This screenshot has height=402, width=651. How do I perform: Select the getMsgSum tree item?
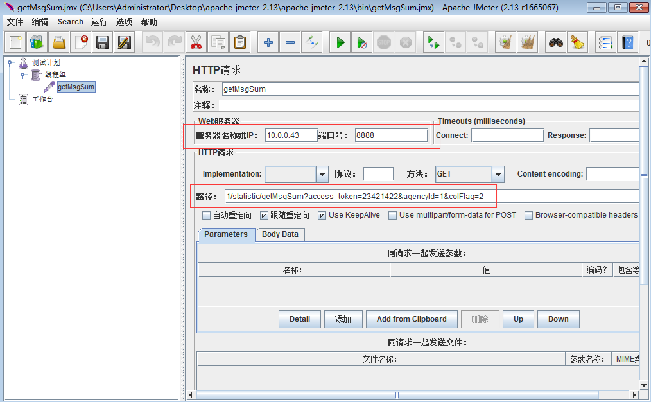point(76,87)
